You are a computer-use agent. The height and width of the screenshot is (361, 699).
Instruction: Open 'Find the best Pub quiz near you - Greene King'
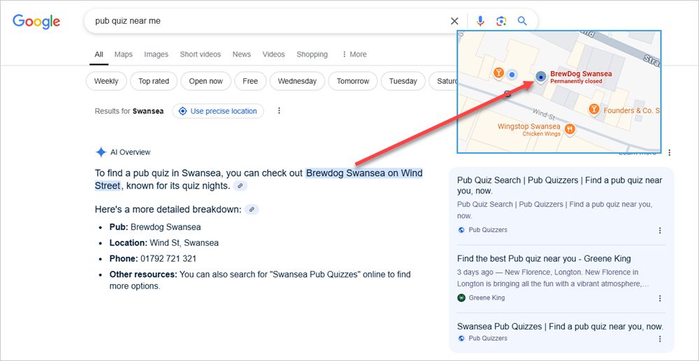544,258
